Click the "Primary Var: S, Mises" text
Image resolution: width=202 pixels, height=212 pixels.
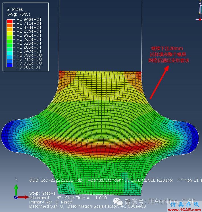50,202
